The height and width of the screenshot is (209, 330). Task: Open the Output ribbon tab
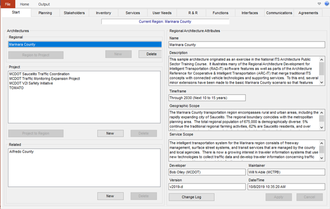tap(44, 4)
